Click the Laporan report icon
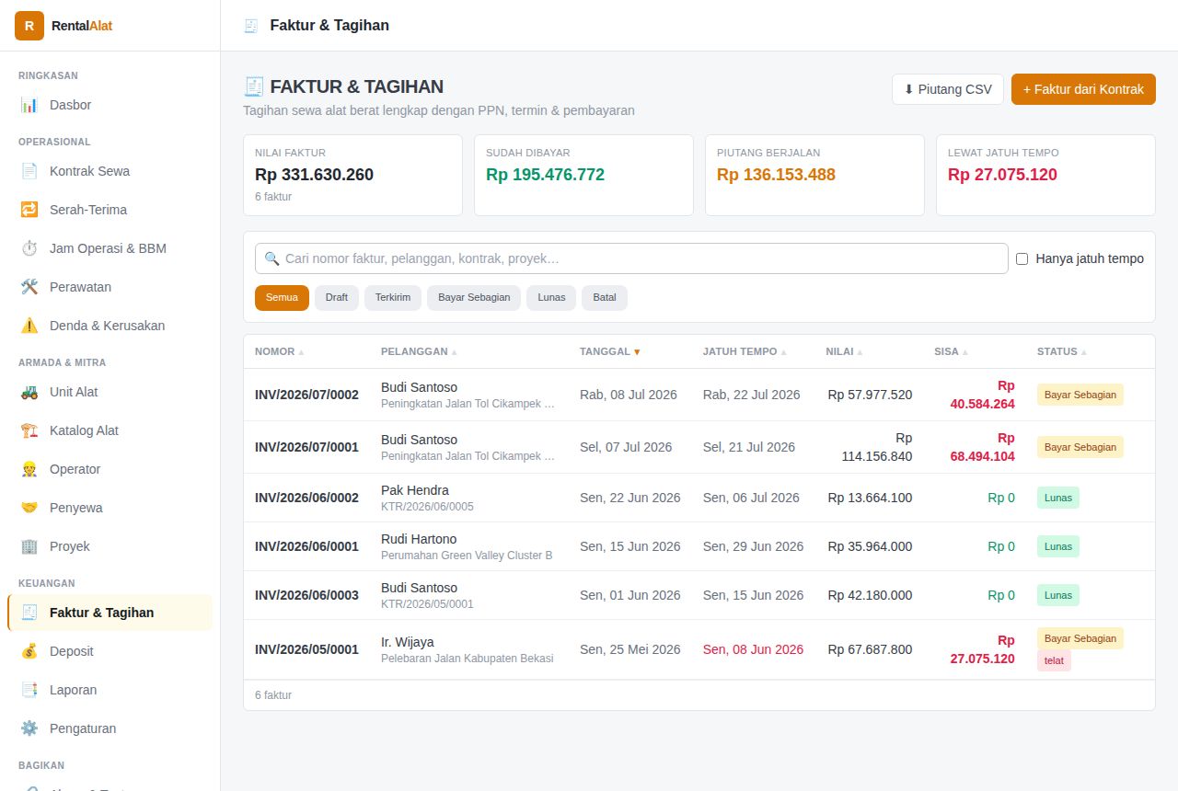 click(29, 690)
